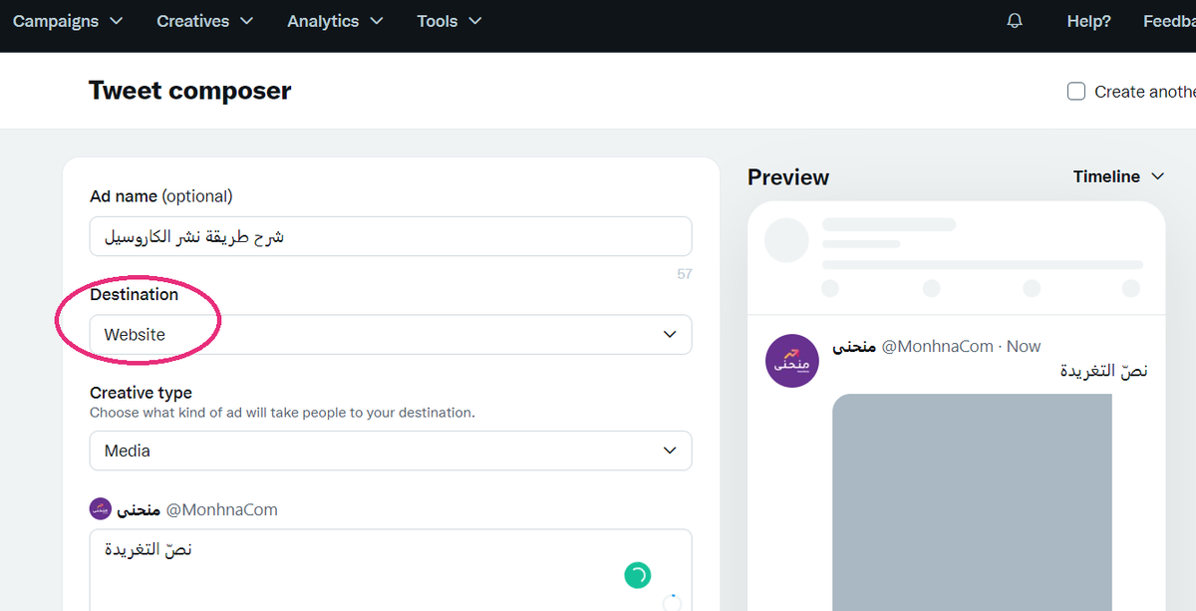Click the @MonhnaCom handle above tweet box
The height and width of the screenshot is (611, 1196).
tap(221, 509)
